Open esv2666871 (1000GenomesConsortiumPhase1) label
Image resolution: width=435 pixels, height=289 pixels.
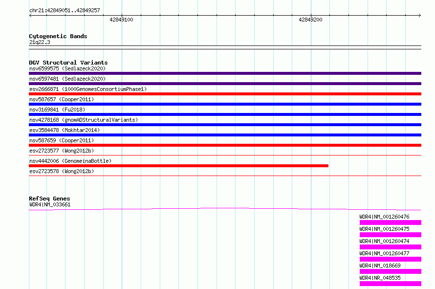click(x=88, y=89)
